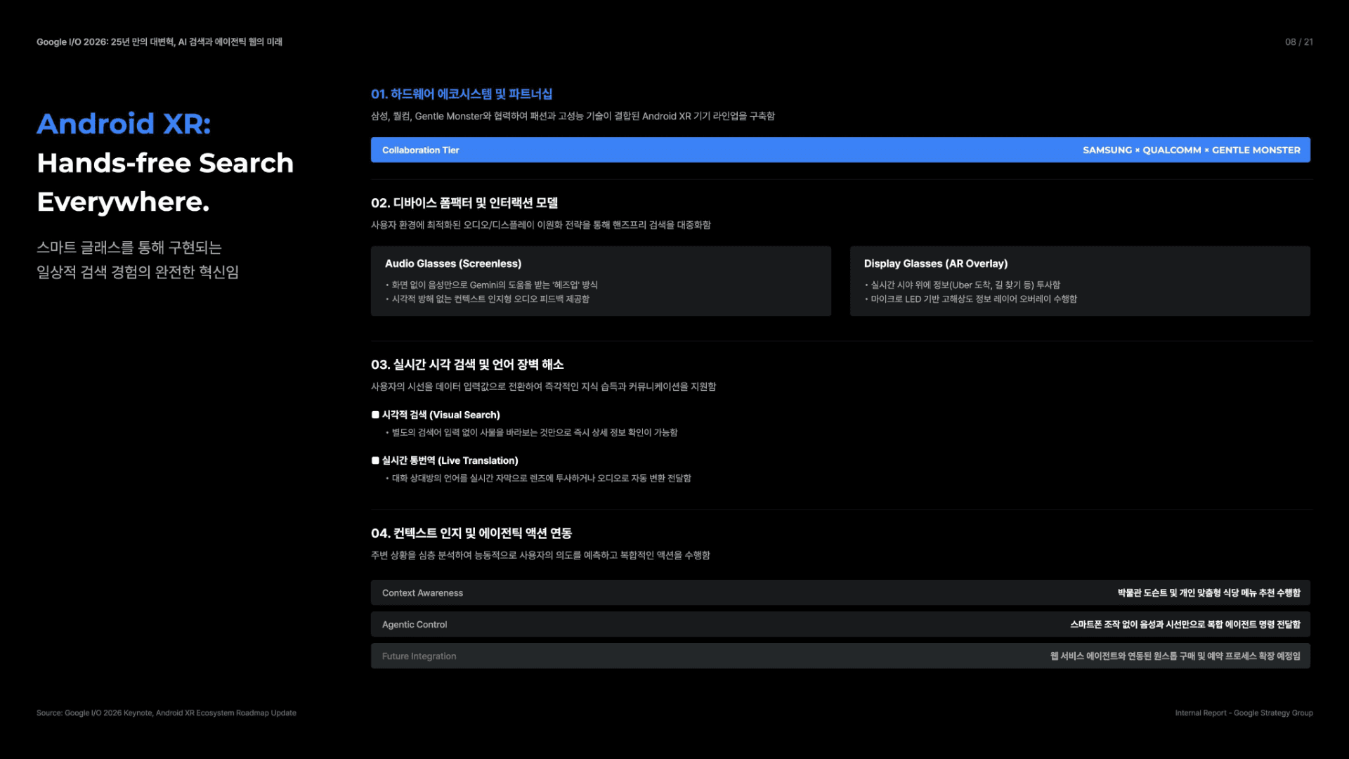Click the 'Google I/O 2026' header title

pyautogui.click(x=159, y=42)
